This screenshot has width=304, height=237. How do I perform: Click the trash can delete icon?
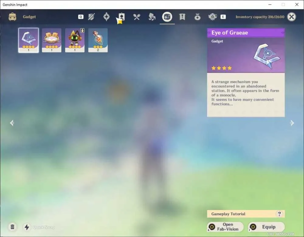[12, 227]
